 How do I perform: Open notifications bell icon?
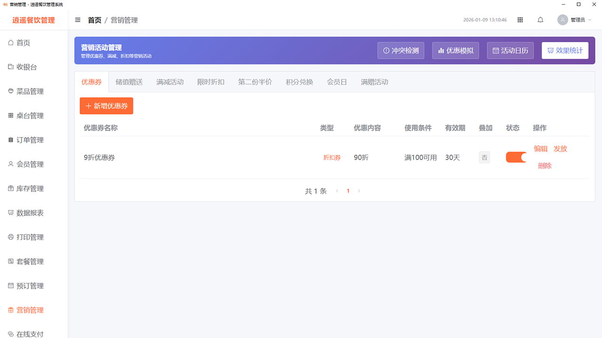point(540,20)
